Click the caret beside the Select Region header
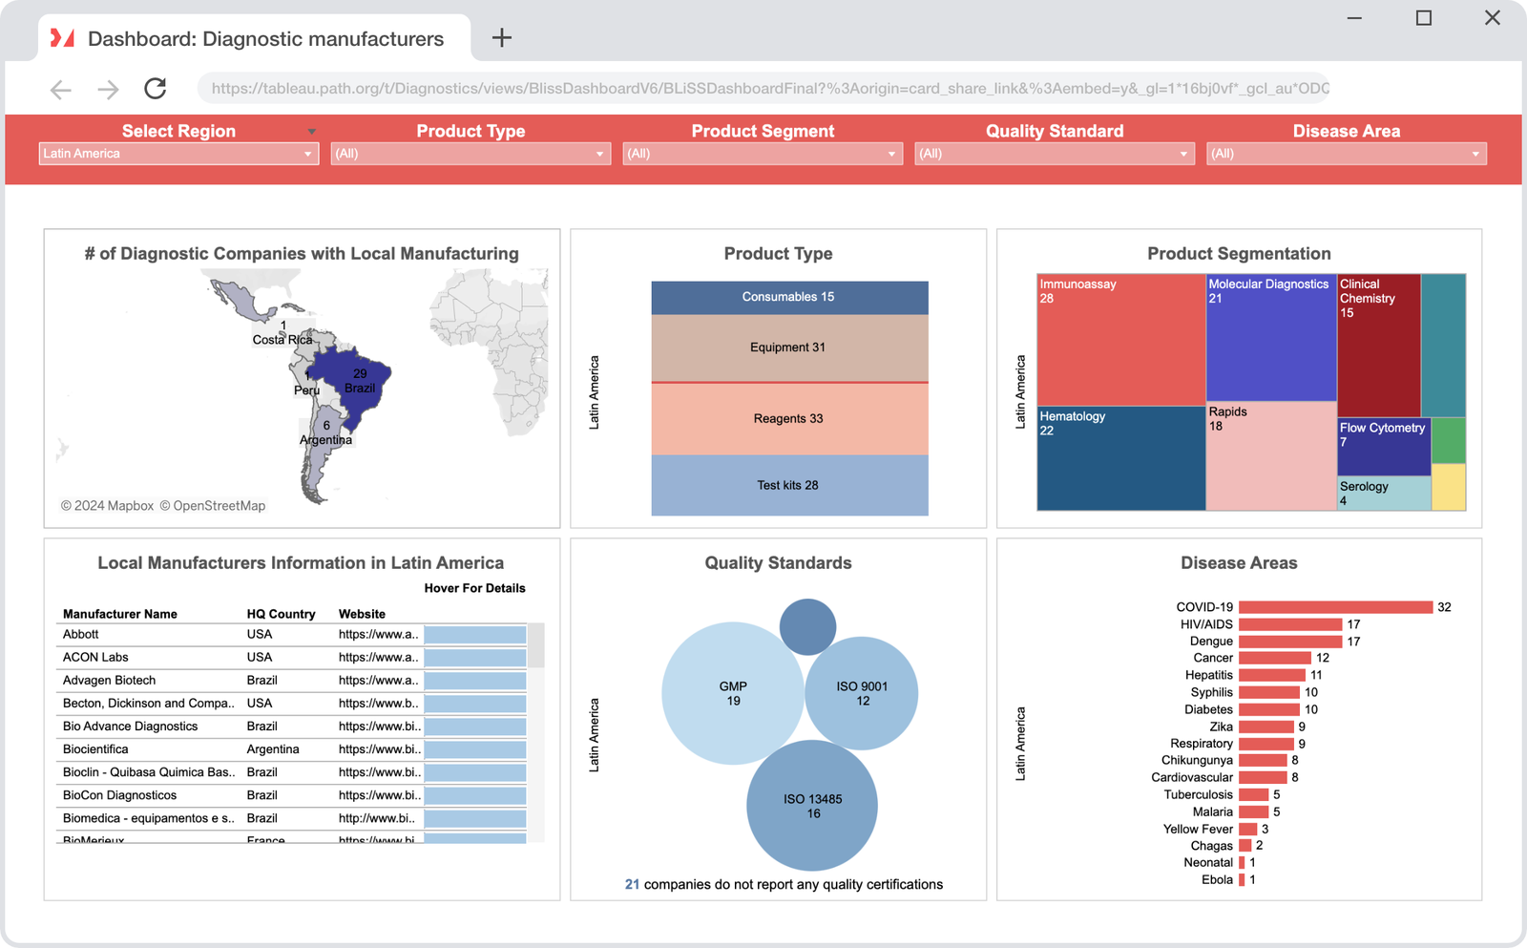 (x=311, y=131)
